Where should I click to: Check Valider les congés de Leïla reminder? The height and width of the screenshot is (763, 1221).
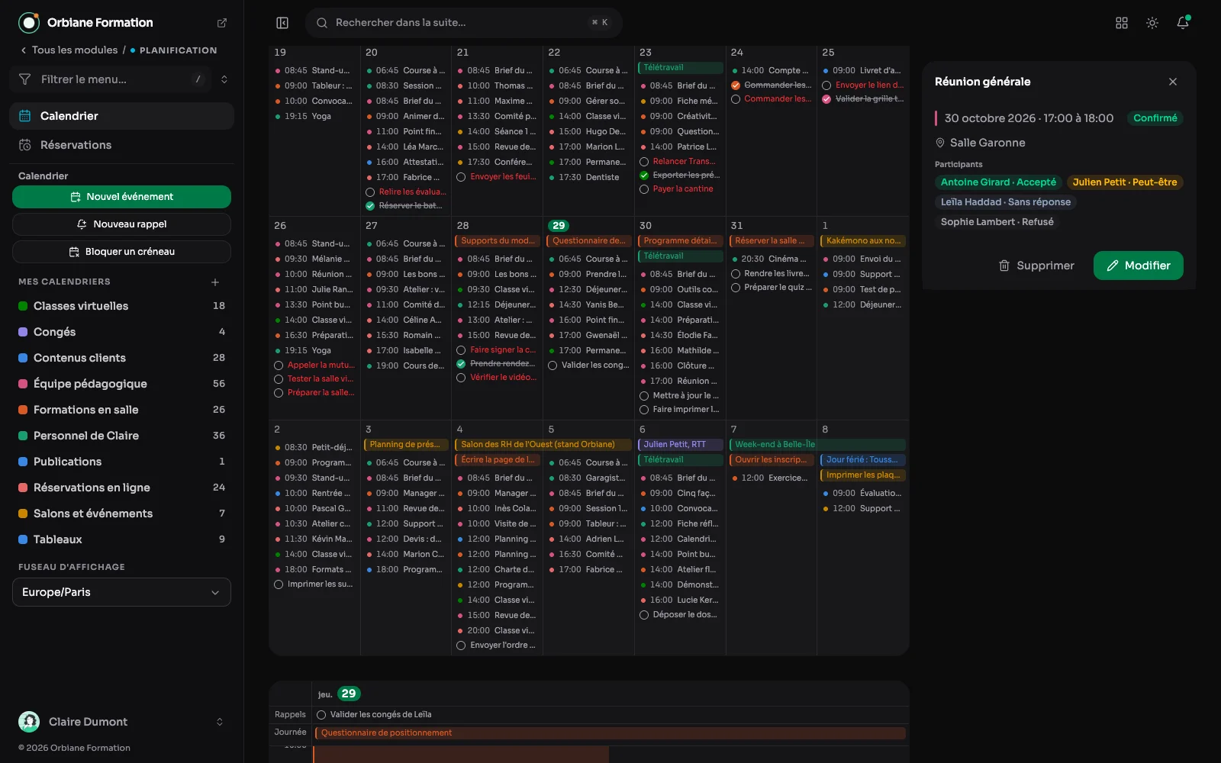pyautogui.click(x=321, y=715)
